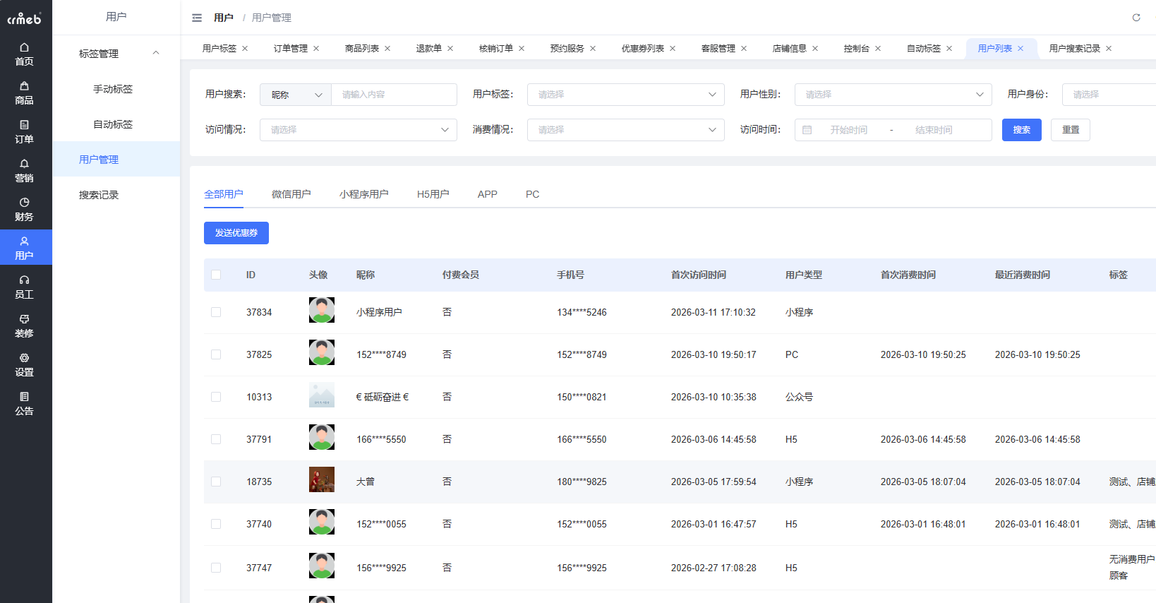This screenshot has height=603, width=1156.
Task: Click the refresh icon at top right
Action: point(1136,18)
